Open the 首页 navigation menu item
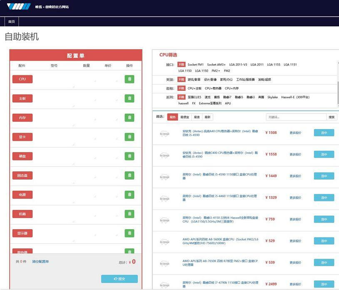339x290 pixels. point(12,22)
